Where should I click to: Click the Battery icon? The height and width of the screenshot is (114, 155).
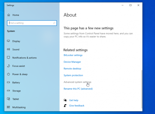pos(9,82)
